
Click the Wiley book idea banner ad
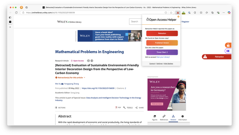point(110,36)
